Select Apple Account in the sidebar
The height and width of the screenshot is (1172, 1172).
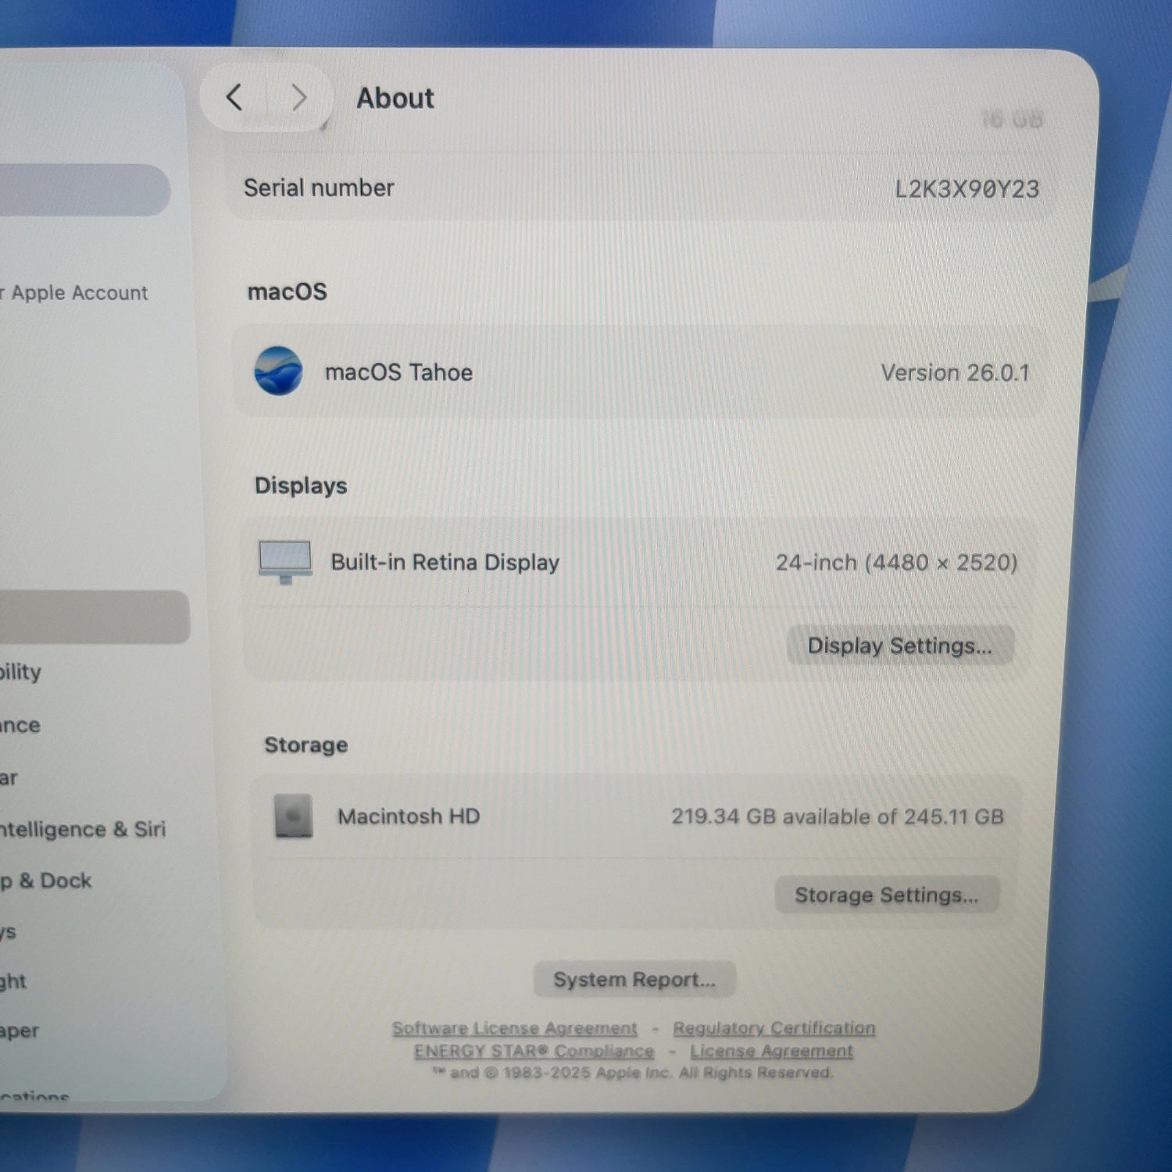pyautogui.click(x=78, y=293)
